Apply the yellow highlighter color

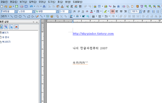pyautogui.click(x=105, y=11)
